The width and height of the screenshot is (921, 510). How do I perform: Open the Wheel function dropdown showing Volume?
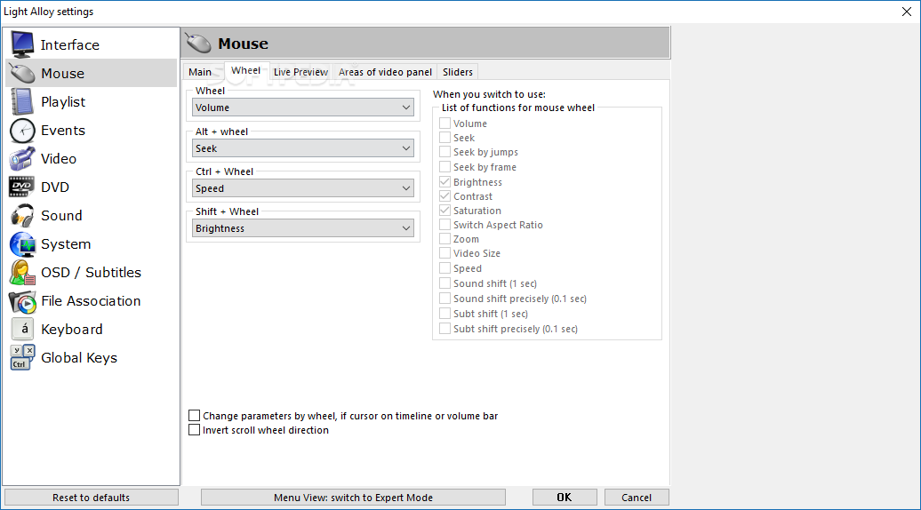click(x=303, y=108)
